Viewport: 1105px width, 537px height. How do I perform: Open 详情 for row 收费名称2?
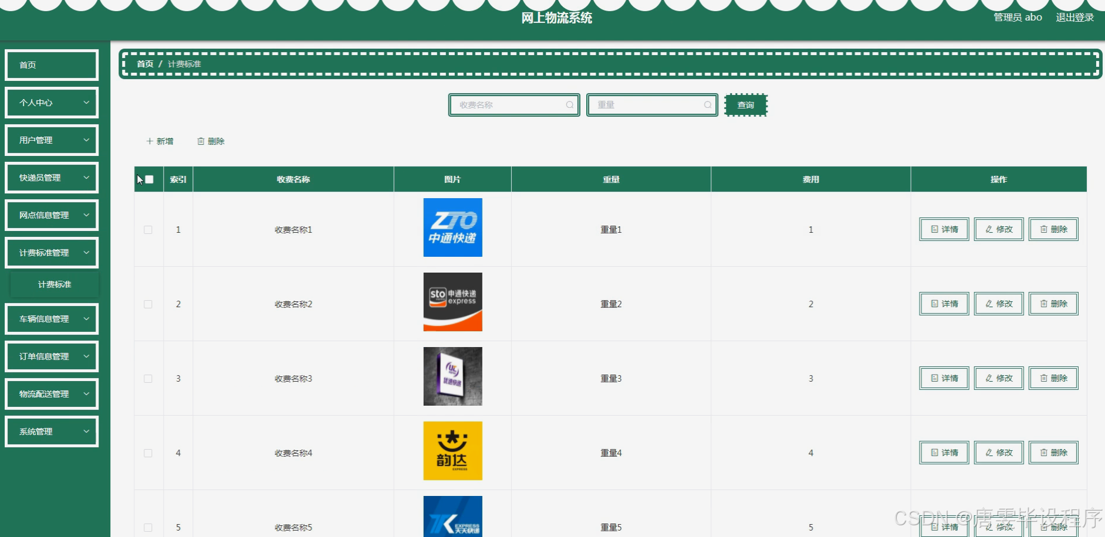944,304
